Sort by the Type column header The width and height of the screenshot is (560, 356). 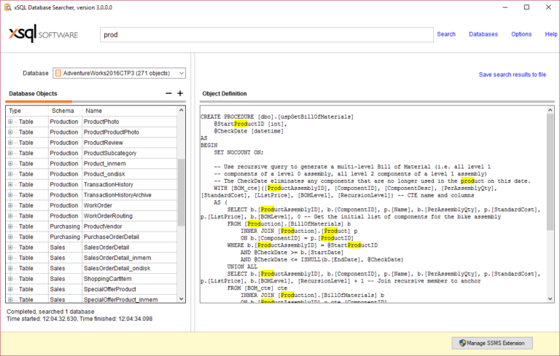(27, 111)
